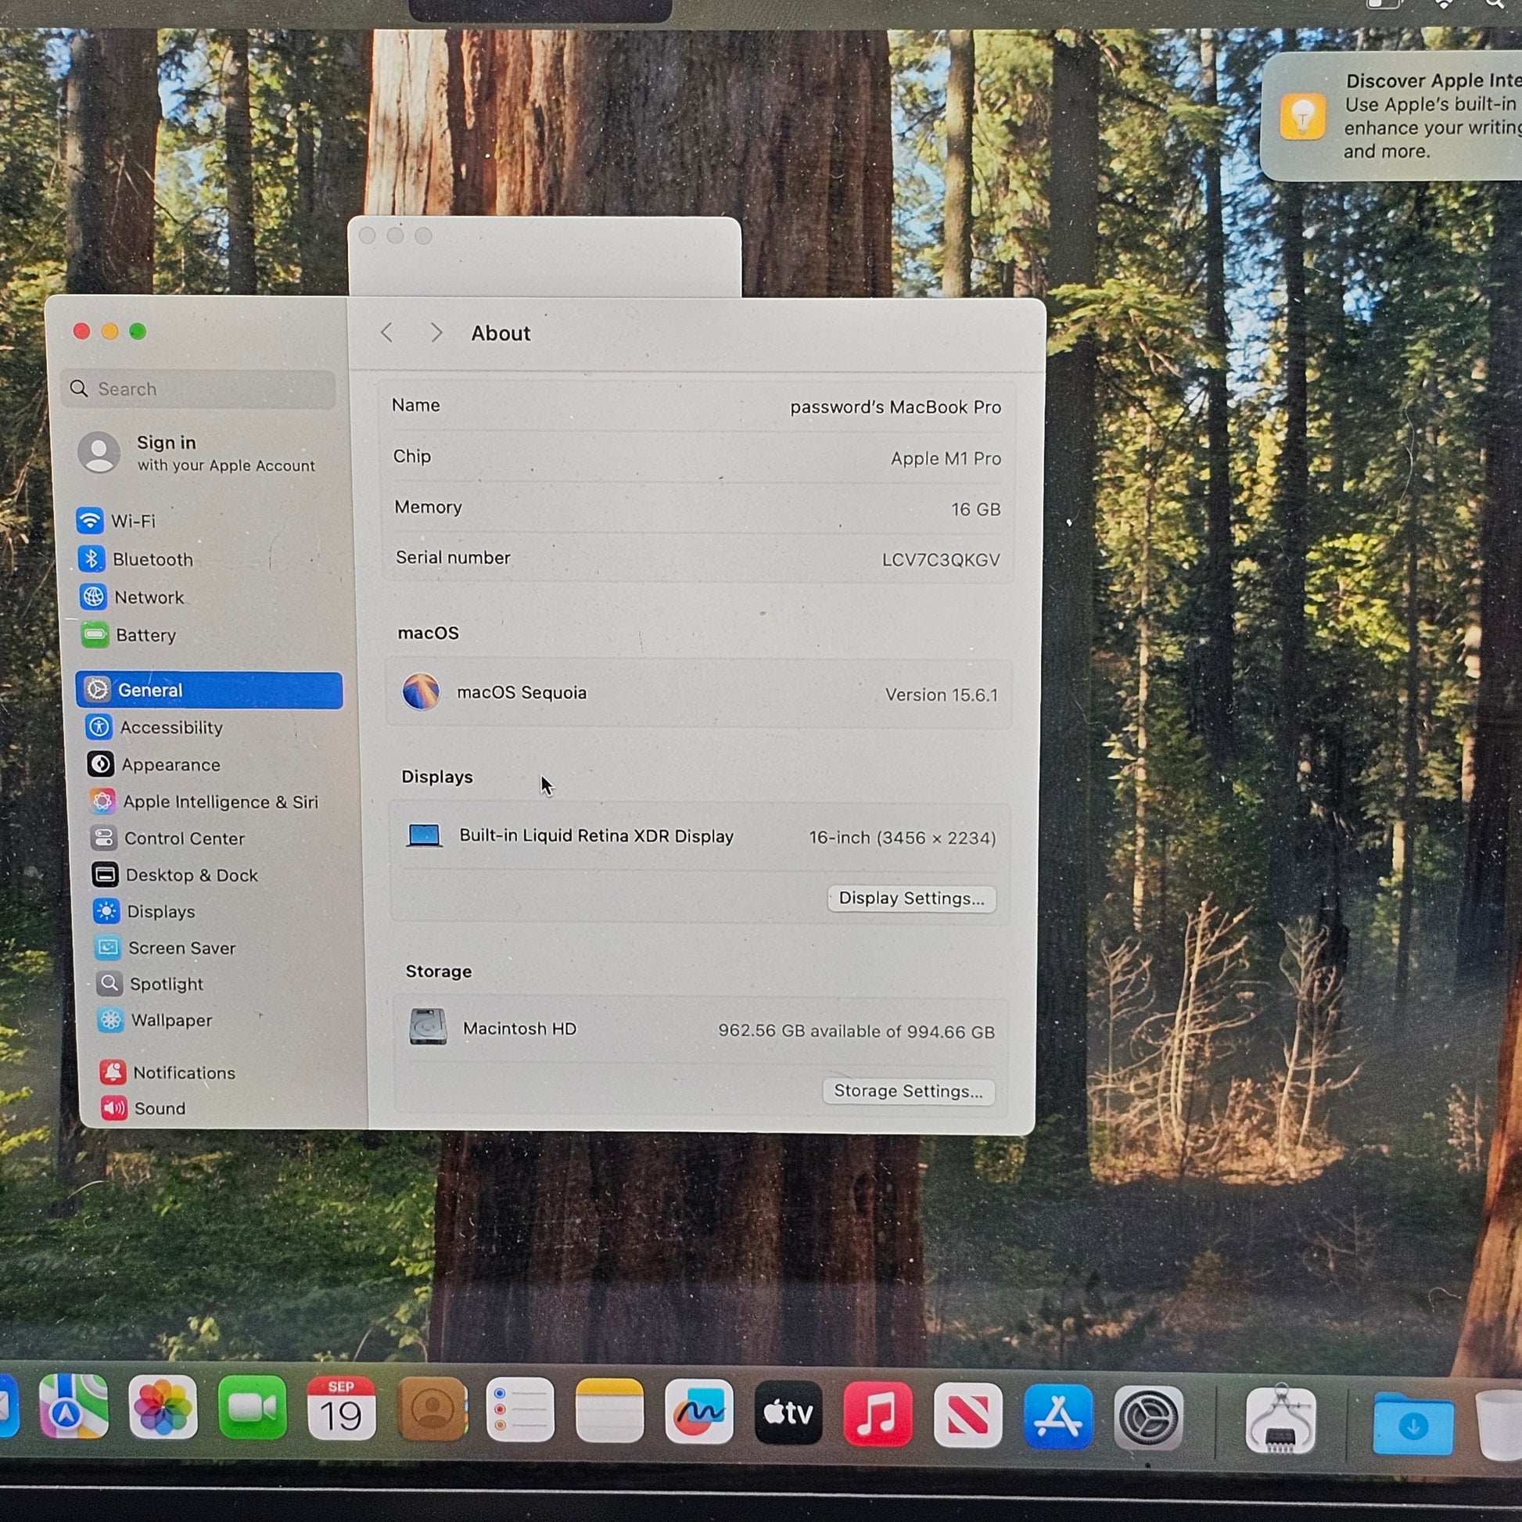Close the System Settings window
1522x1522 pixels.
pos(82,331)
